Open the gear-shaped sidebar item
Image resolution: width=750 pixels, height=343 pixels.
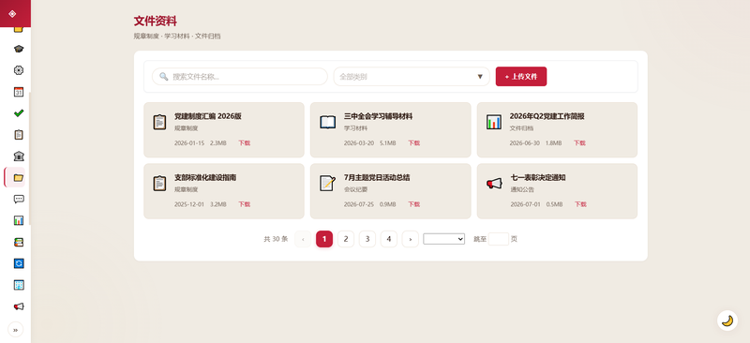point(19,70)
